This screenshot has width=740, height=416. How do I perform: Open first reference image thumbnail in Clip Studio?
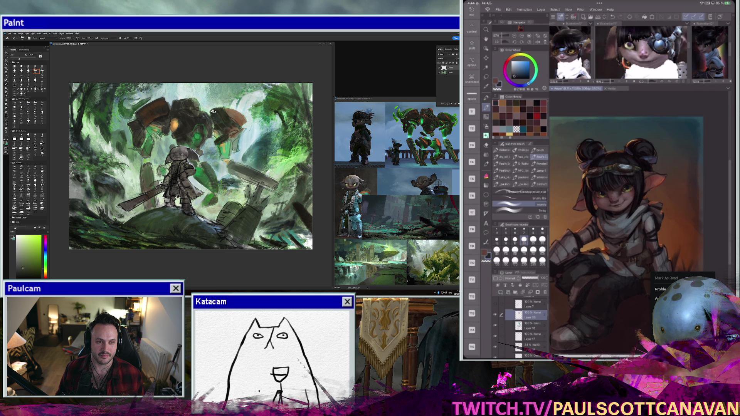(570, 52)
